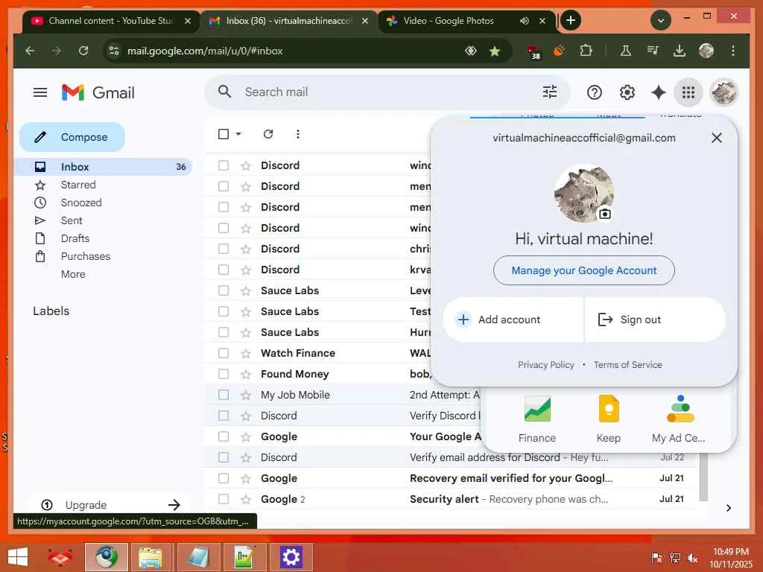Expand the select-all dropdown arrow
This screenshot has height=572, width=763.
click(x=238, y=134)
